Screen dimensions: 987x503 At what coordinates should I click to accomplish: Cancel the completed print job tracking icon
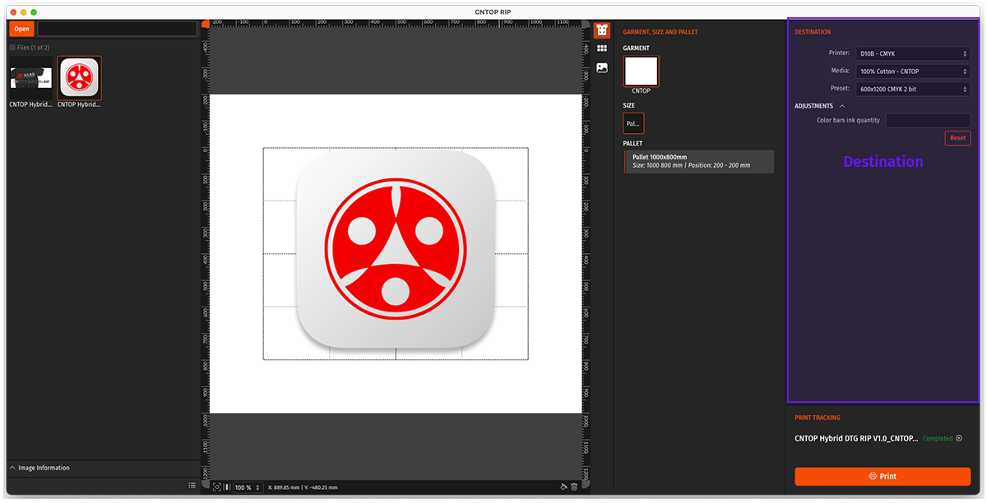coord(959,438)
